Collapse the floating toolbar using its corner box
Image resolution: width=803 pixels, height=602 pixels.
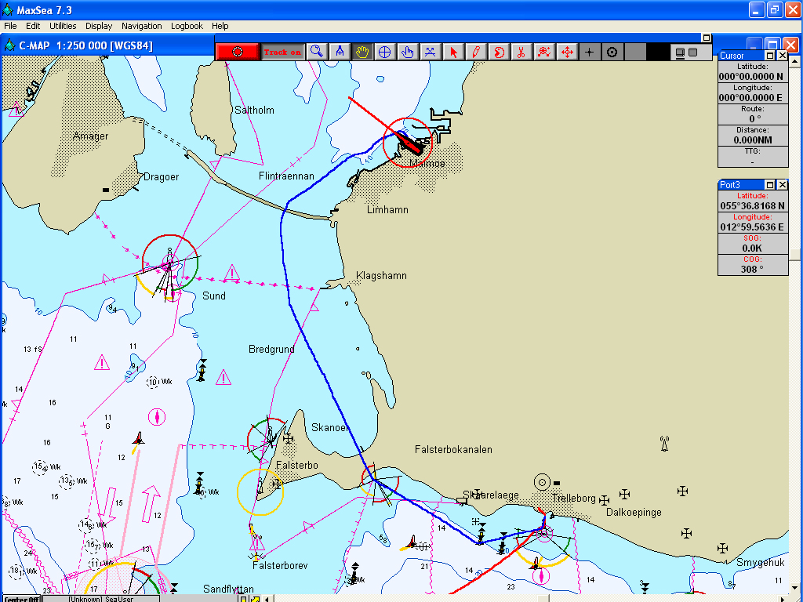tap(706, 37)
